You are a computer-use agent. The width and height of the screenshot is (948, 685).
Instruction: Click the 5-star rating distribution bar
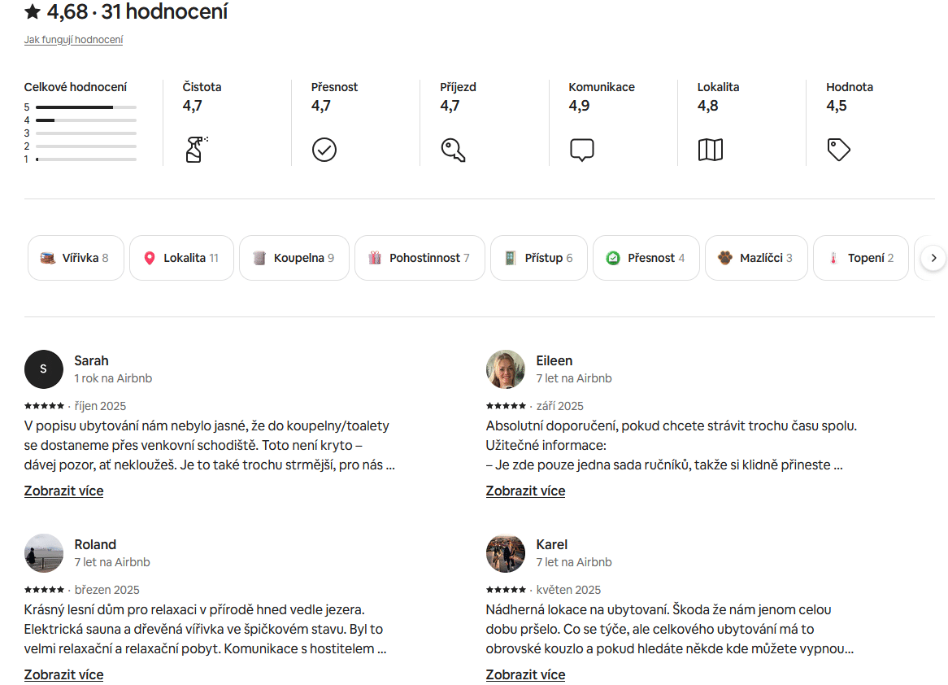tap(85, 107)
